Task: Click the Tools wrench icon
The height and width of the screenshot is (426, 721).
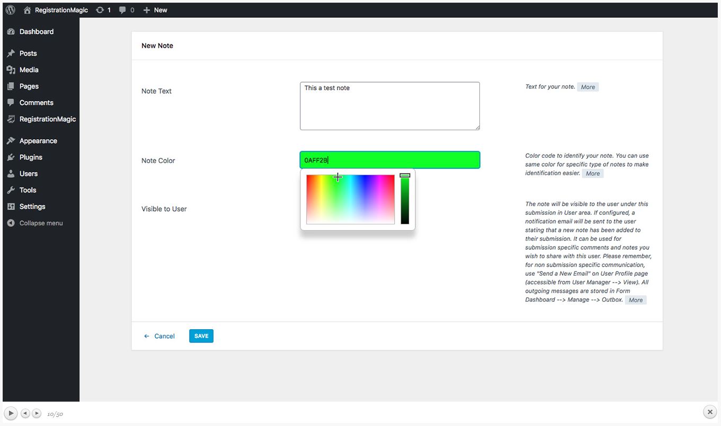Action: (11, 190)
